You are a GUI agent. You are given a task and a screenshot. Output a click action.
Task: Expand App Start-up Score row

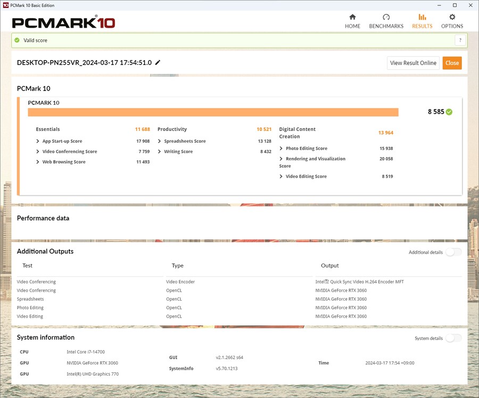tap(38, 142)
